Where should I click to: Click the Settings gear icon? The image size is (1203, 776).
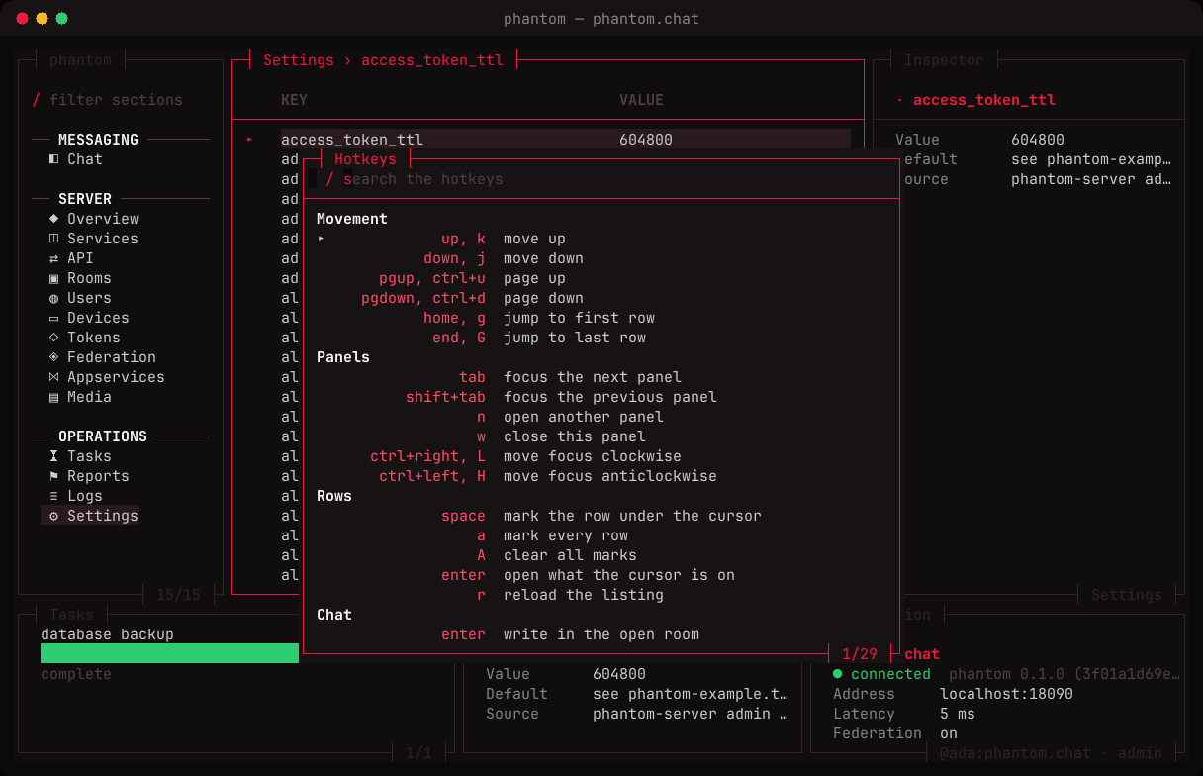click(53, 516)
